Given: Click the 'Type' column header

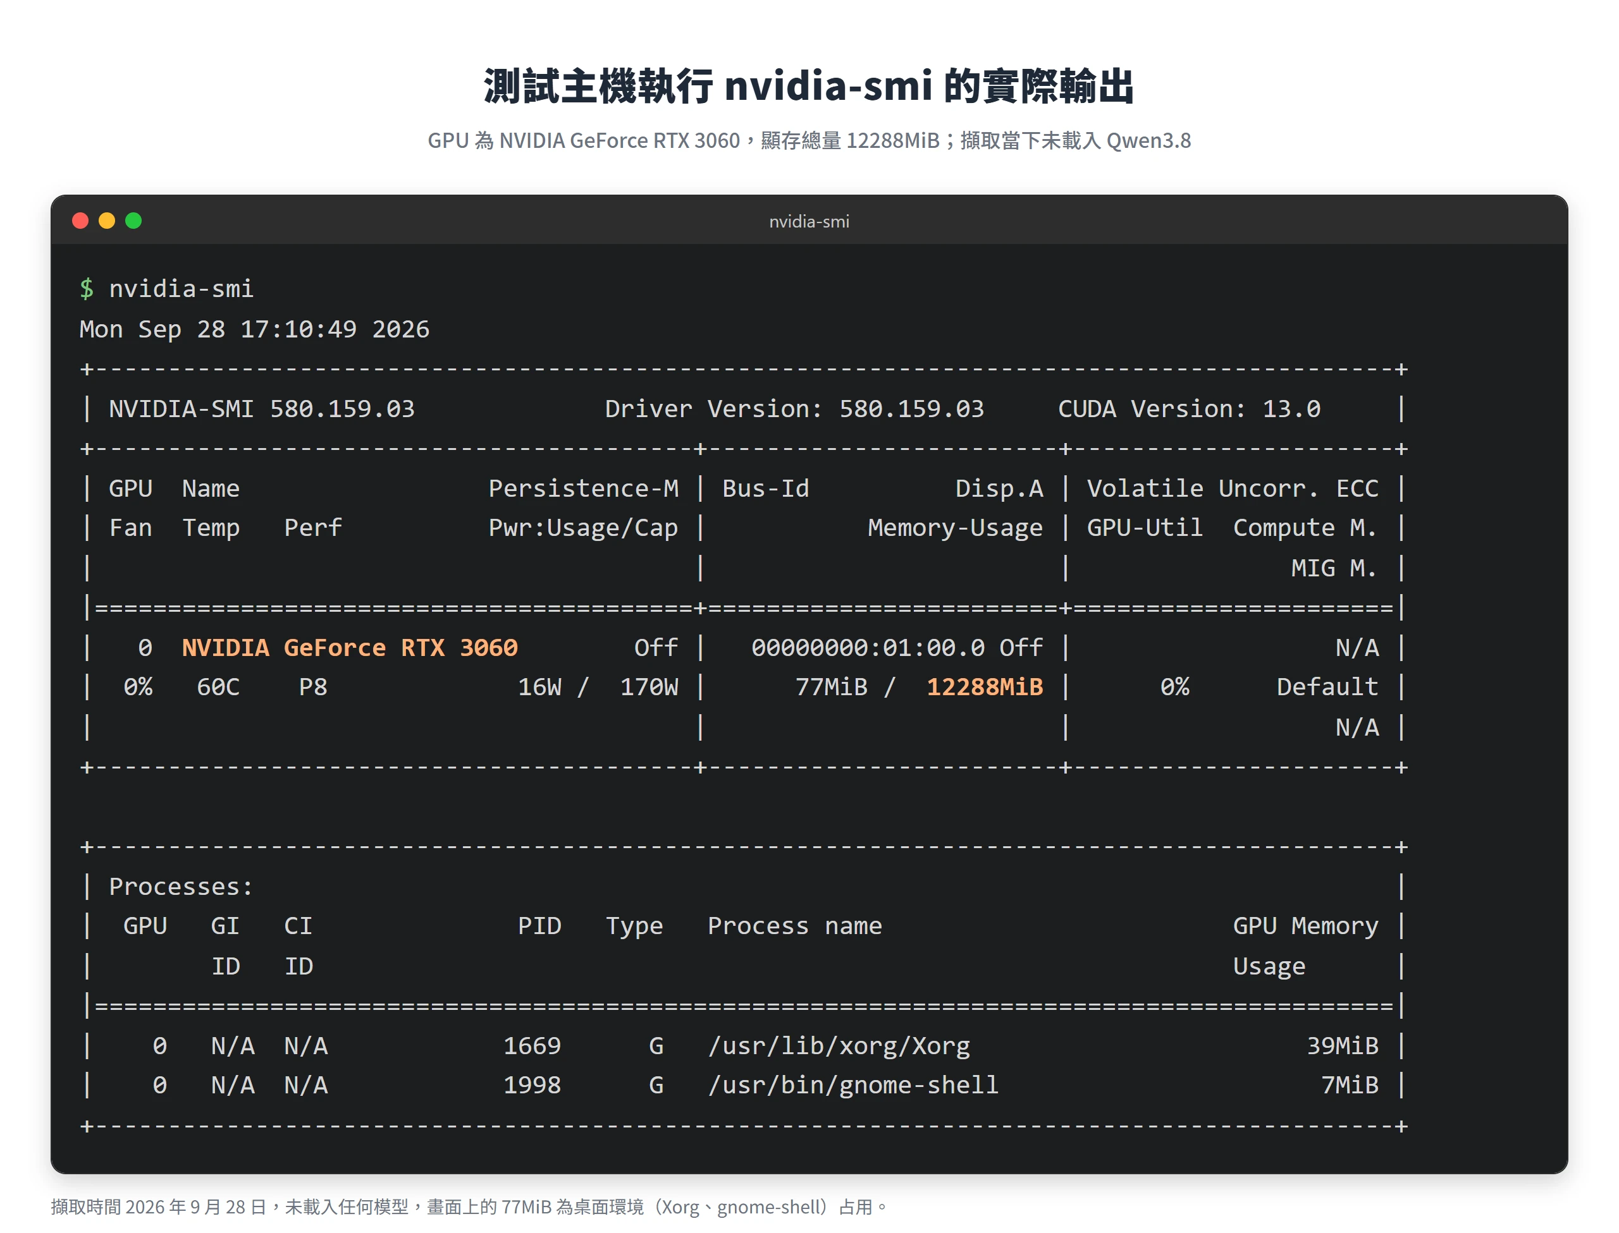Looking at the screenshot, I should point(634,926).
